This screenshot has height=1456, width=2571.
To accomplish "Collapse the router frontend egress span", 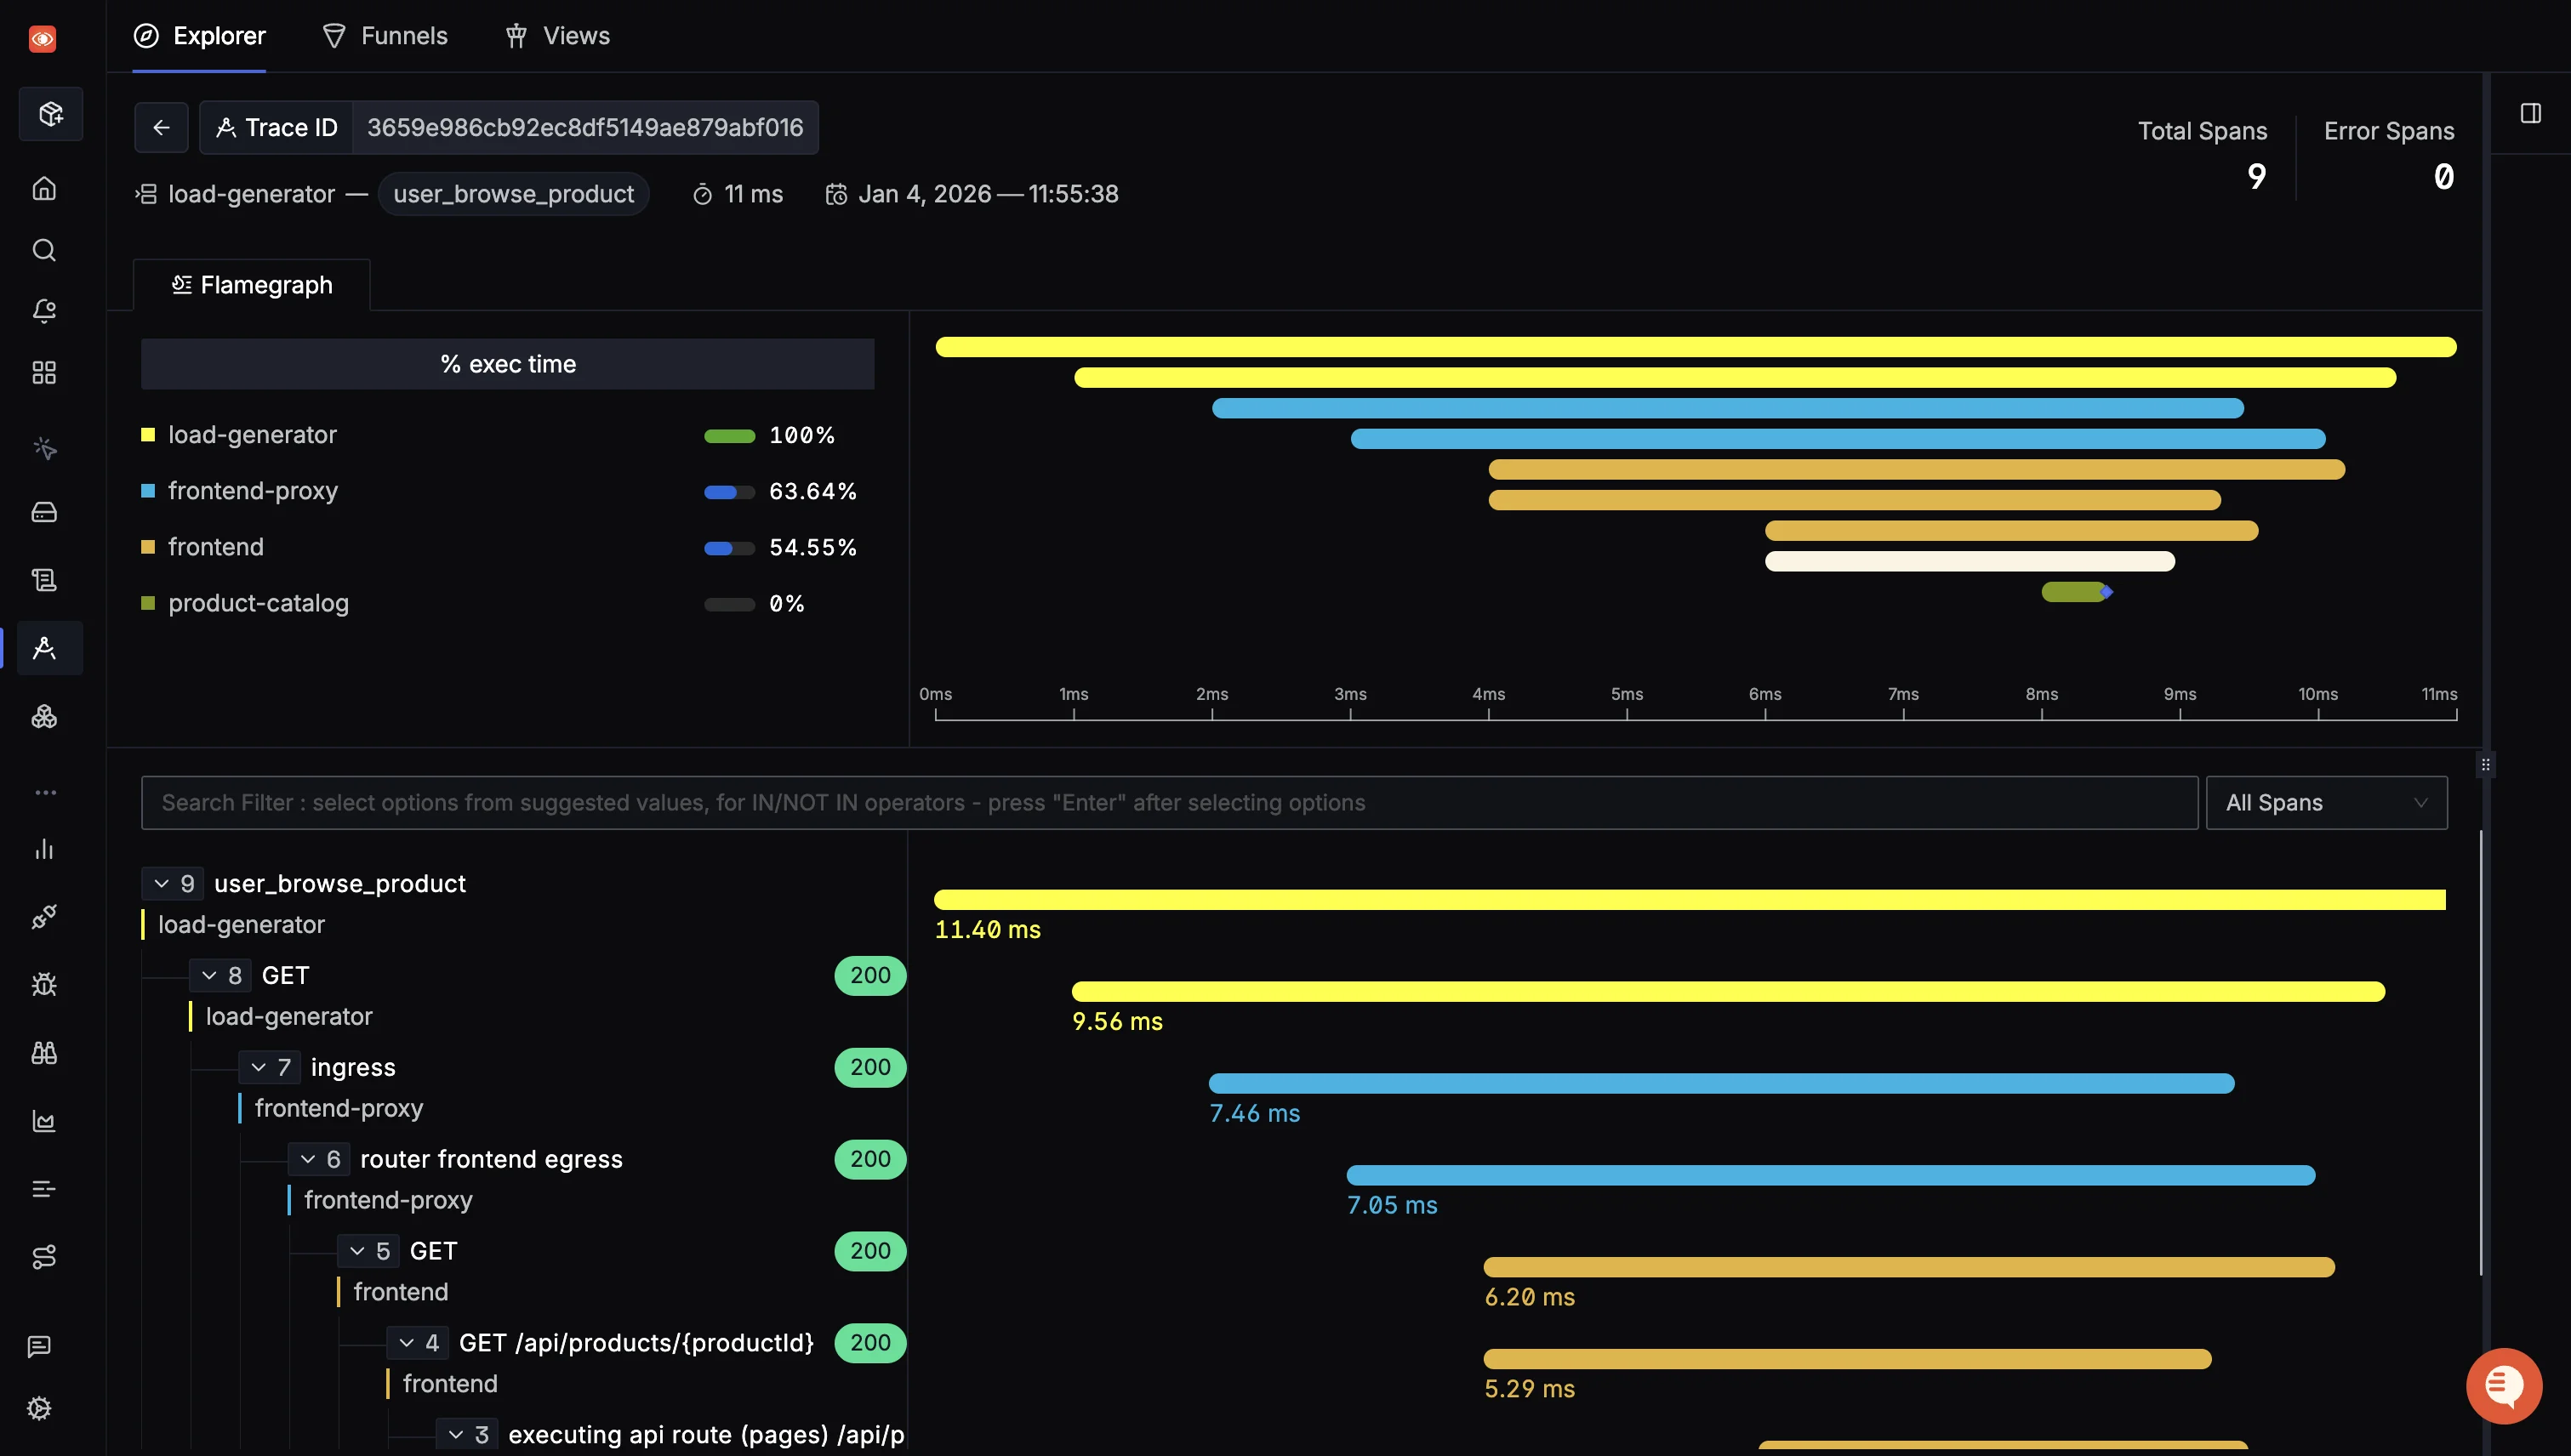I will point(308,1159).
